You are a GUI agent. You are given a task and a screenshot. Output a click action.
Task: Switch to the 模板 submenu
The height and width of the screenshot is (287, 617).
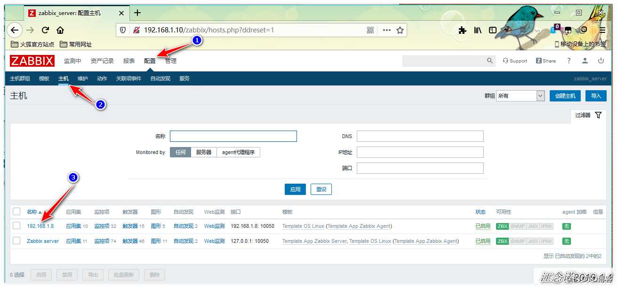[x=44, y=78]
